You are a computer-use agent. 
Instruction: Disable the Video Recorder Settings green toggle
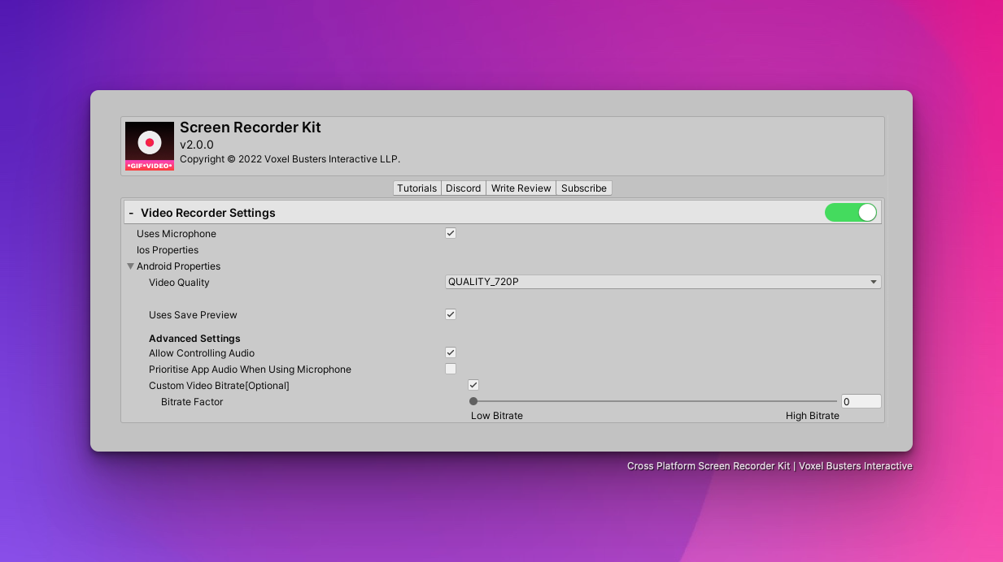click(851, 213)
